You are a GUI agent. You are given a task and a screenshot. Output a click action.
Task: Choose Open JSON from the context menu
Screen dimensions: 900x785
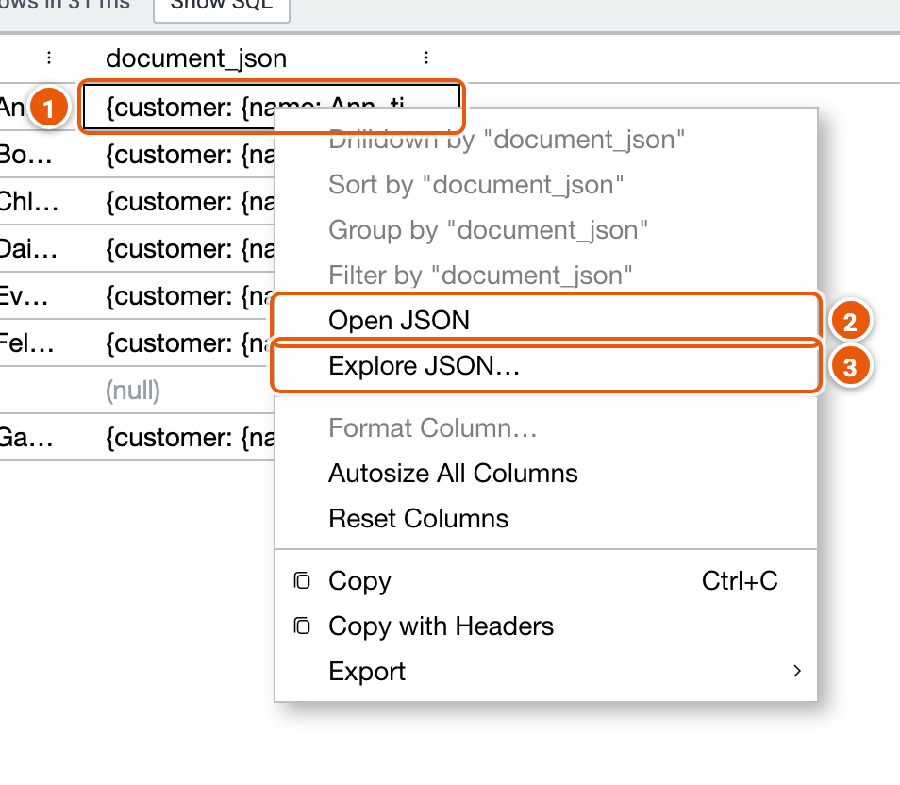(545, 320)
